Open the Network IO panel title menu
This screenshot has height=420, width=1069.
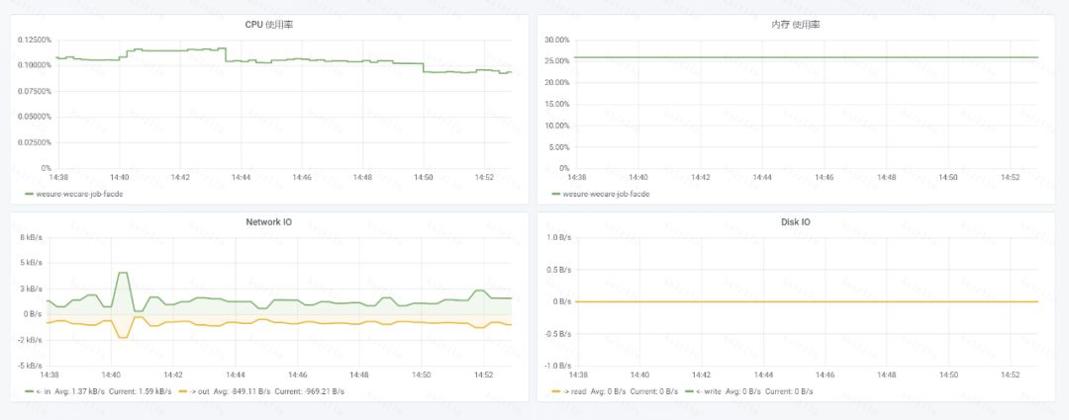(x=268, y=222)
